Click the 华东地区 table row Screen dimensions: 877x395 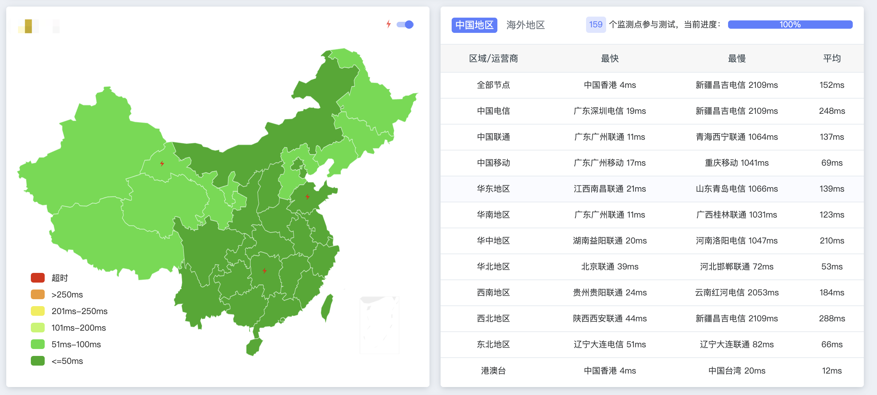click(493, 189)
